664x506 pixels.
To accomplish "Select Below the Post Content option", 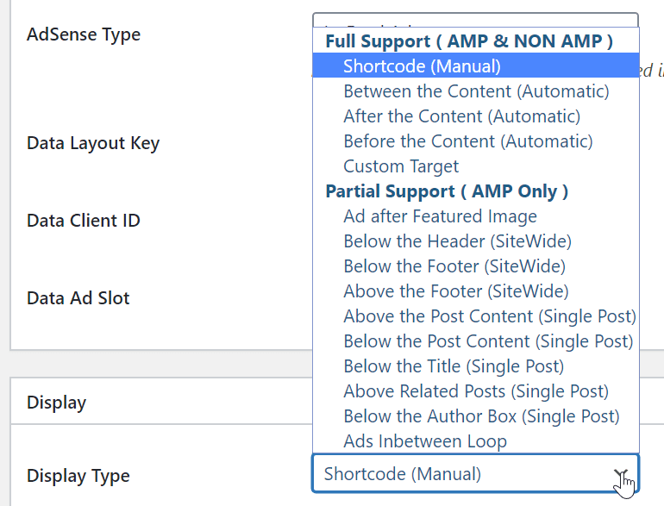I will point(488,341).
